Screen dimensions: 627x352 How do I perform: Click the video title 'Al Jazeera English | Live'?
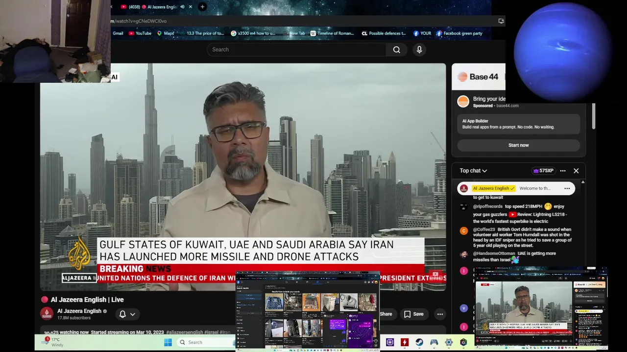tap(87, 300)
